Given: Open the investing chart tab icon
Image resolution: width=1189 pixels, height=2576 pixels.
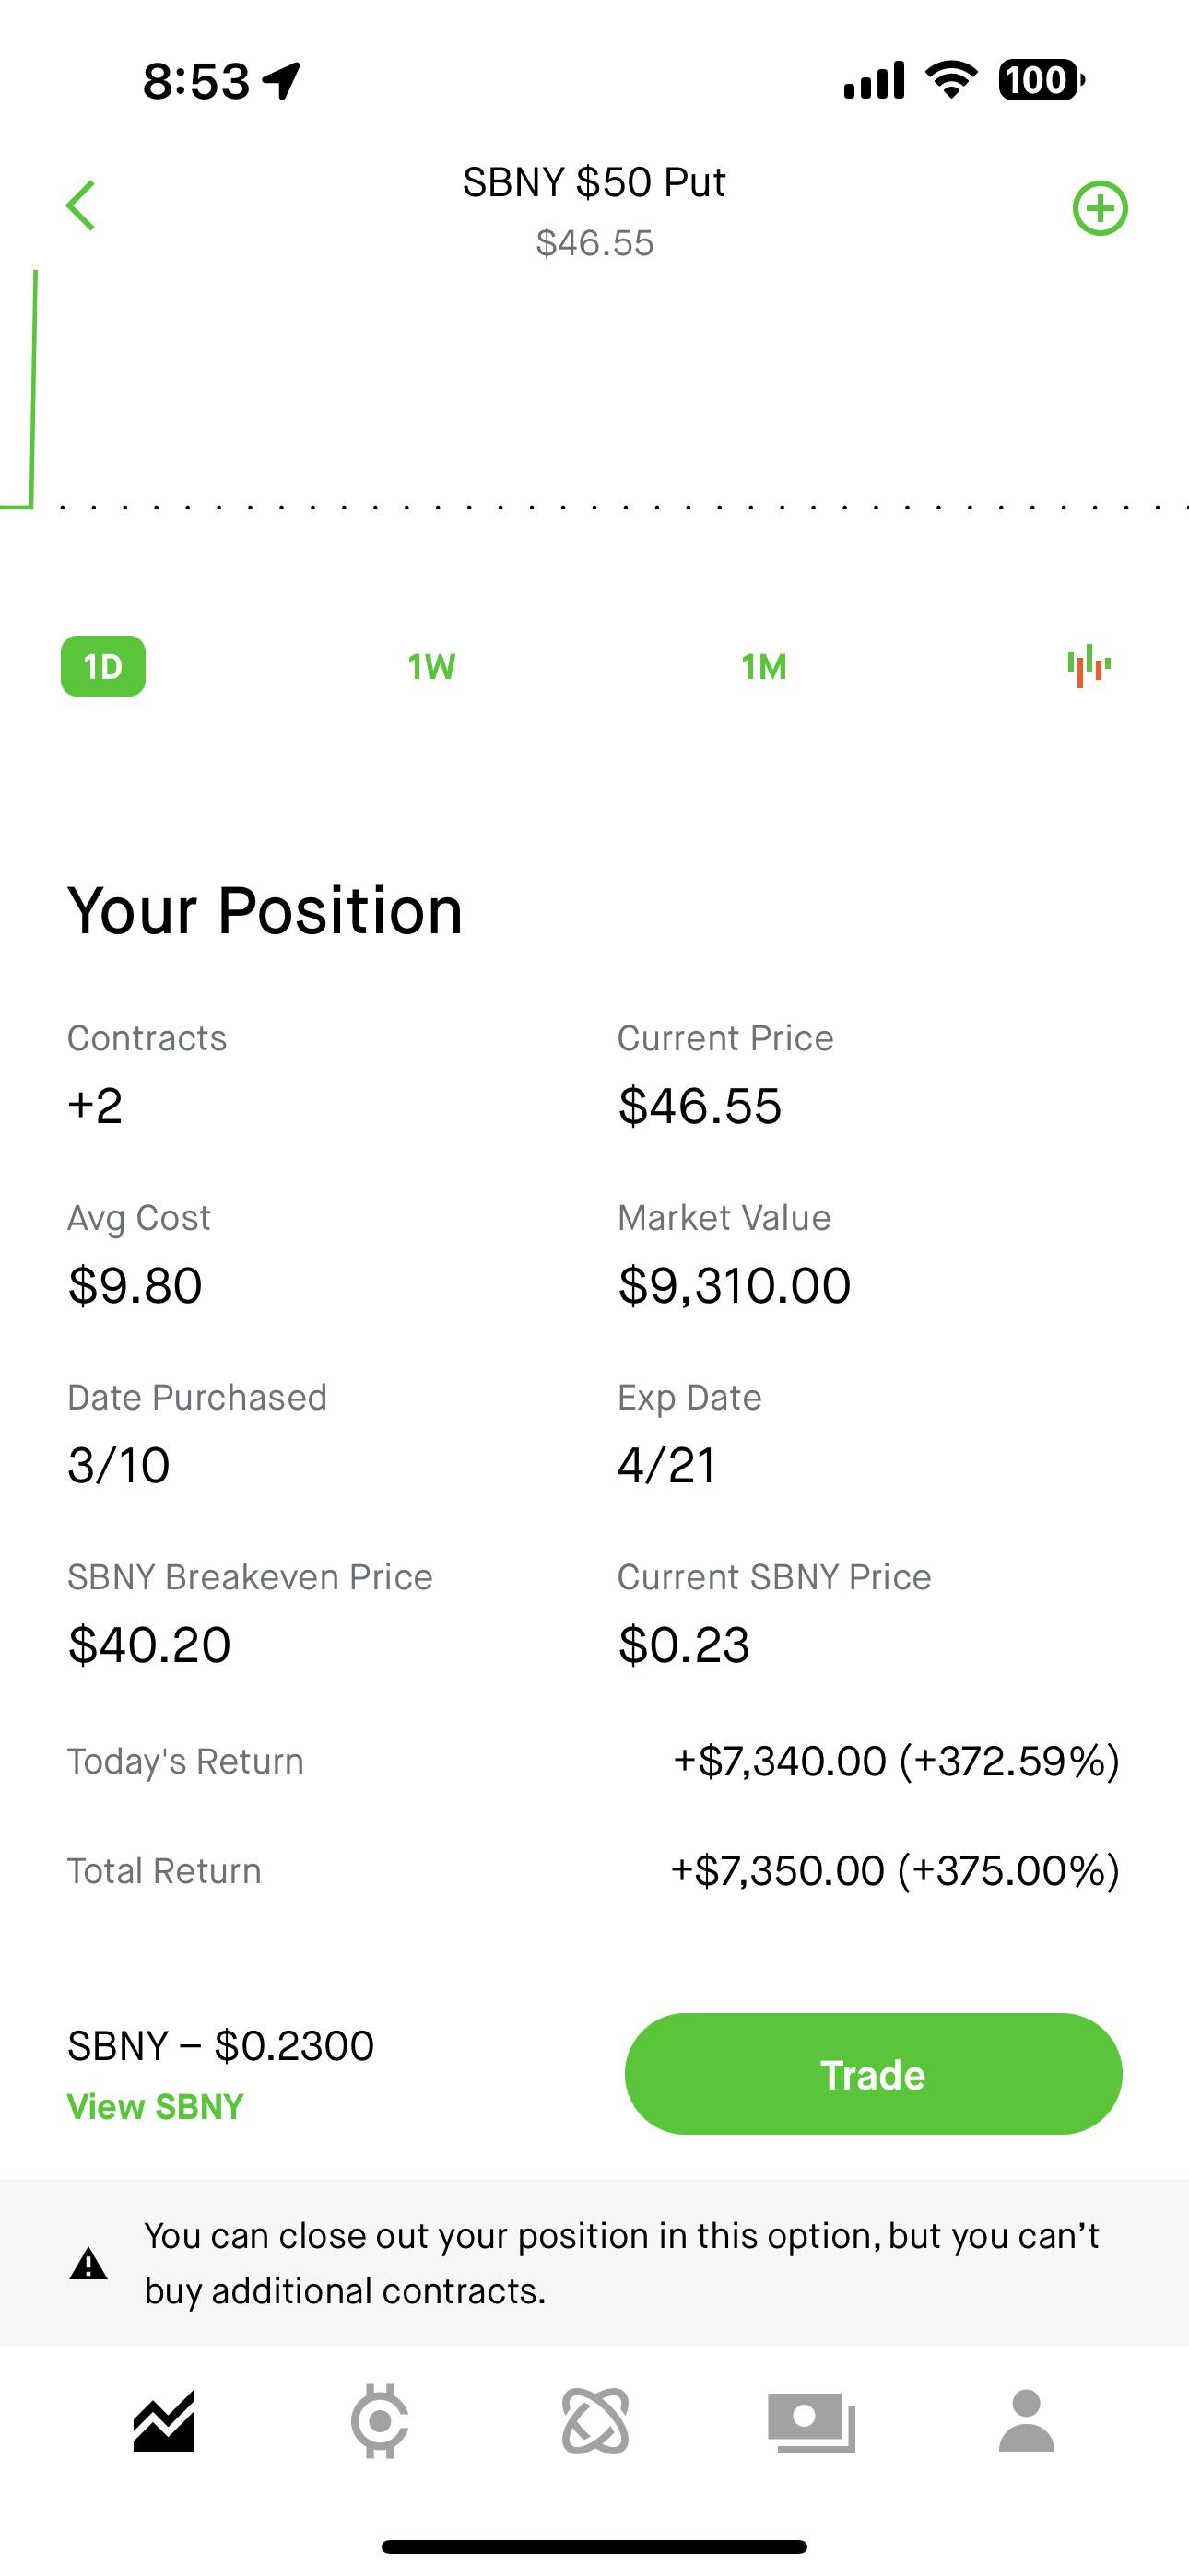Looking at the screenshot, I should 164,2422.
